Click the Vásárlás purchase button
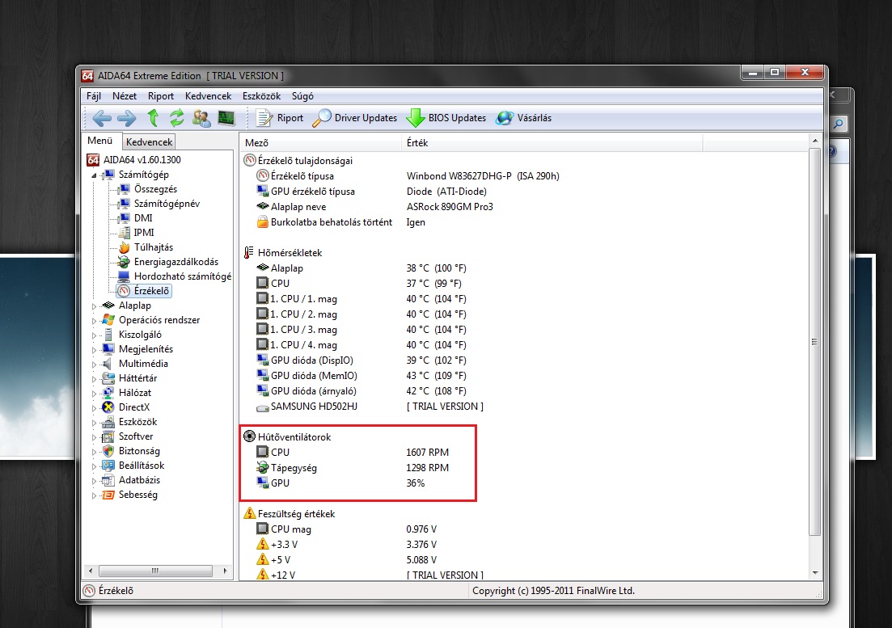The width and height of the screenshot is (892, 628). point(523,118)
